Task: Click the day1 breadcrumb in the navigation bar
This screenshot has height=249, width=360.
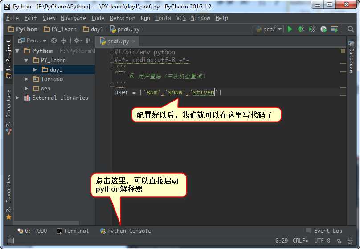Action: tap(93, 29)
